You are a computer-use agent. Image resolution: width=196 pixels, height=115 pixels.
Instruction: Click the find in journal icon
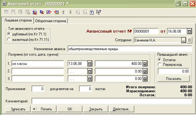click(x=56, y=12)
